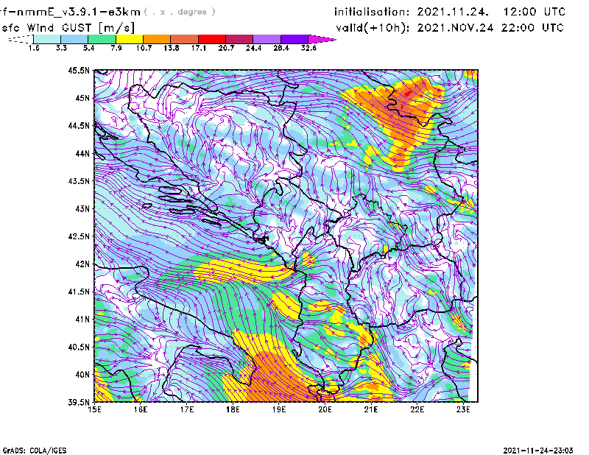The width and height of the screenshot is (589, 455).
Task: Click the longitude label '17E'
Action: (187, 409)
